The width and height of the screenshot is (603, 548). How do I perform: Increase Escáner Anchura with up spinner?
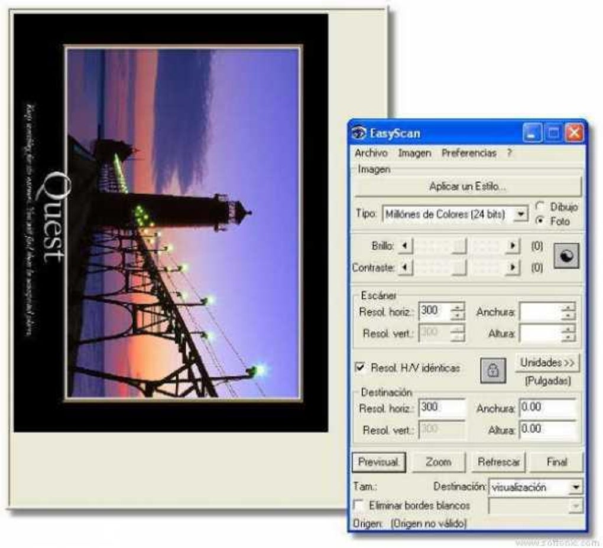pyautogui.click(x=568, y=307)
